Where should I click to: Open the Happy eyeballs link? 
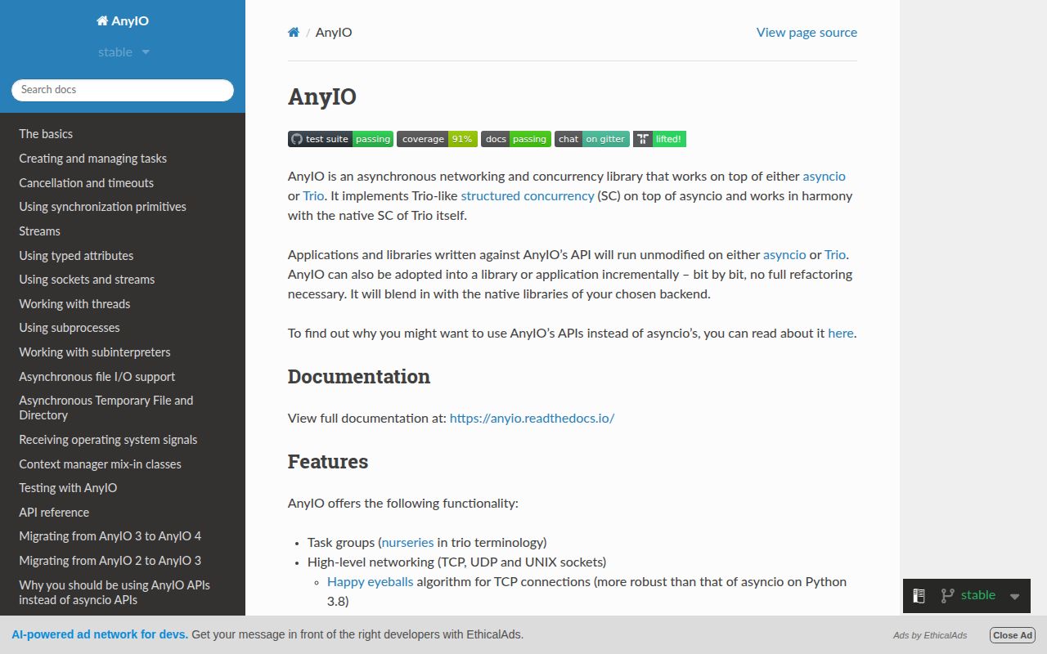pyautogui.click(x=371, y=582)
